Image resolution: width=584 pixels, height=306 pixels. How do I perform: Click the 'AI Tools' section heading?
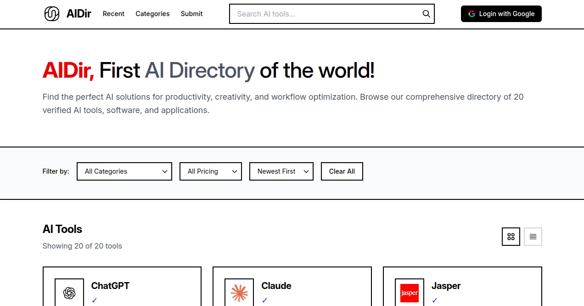[x=62, y=229]
